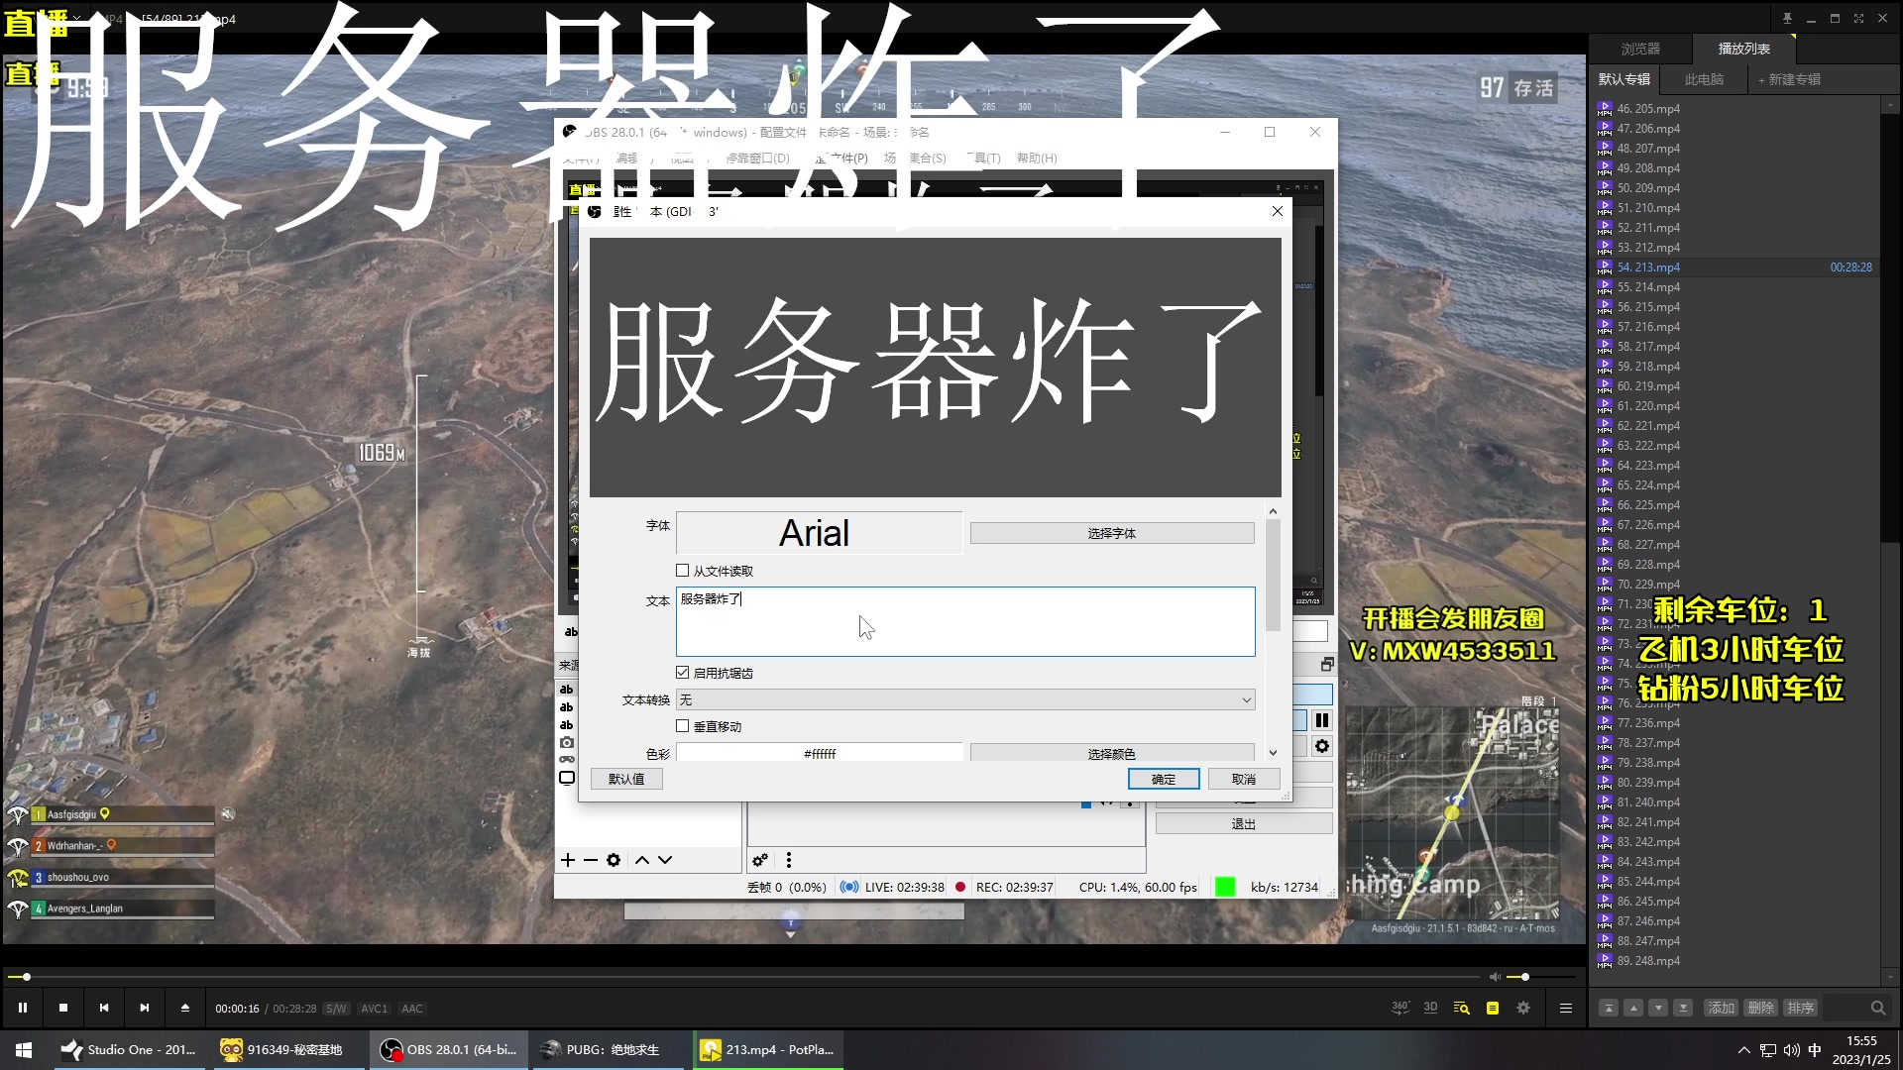Move playlist item up one
The image size is (1903, 1070).
coord(1633,1008)
